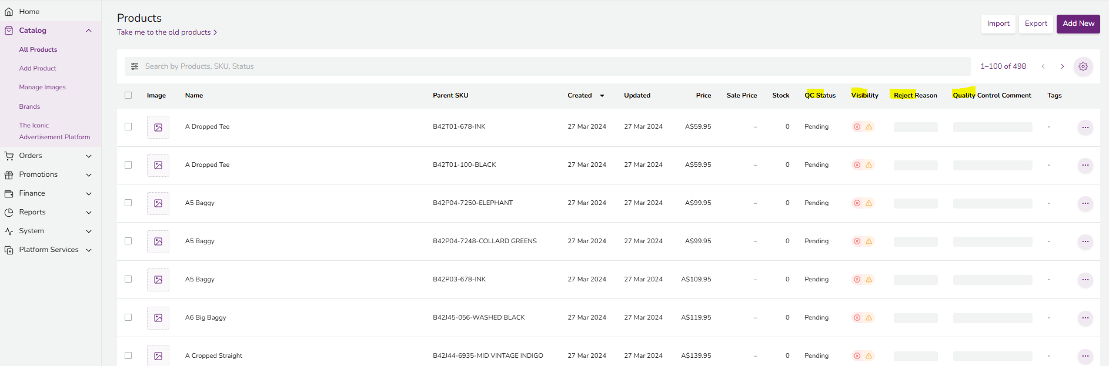Toggle the select all products checkbox
Viewport: 1109px width, 366px height.
pos(128,95)
